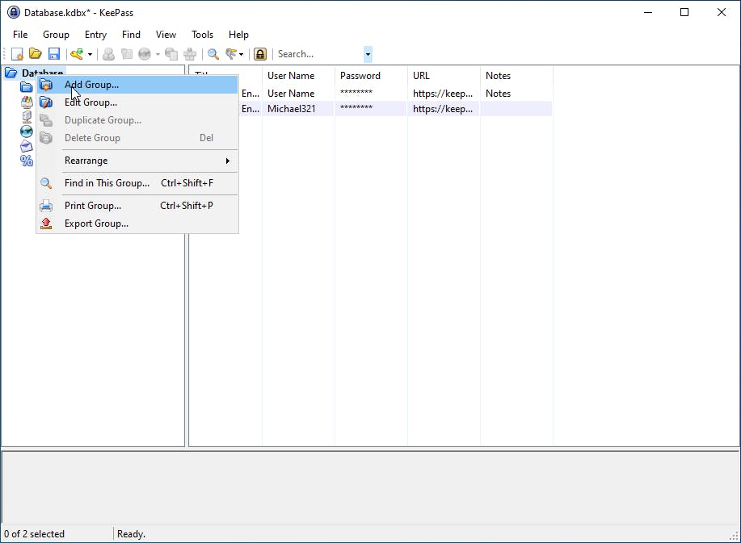Click the KeePass lock icon in title bar
The height and width of the screenshot is (543, 741).
tap(14, 12)
